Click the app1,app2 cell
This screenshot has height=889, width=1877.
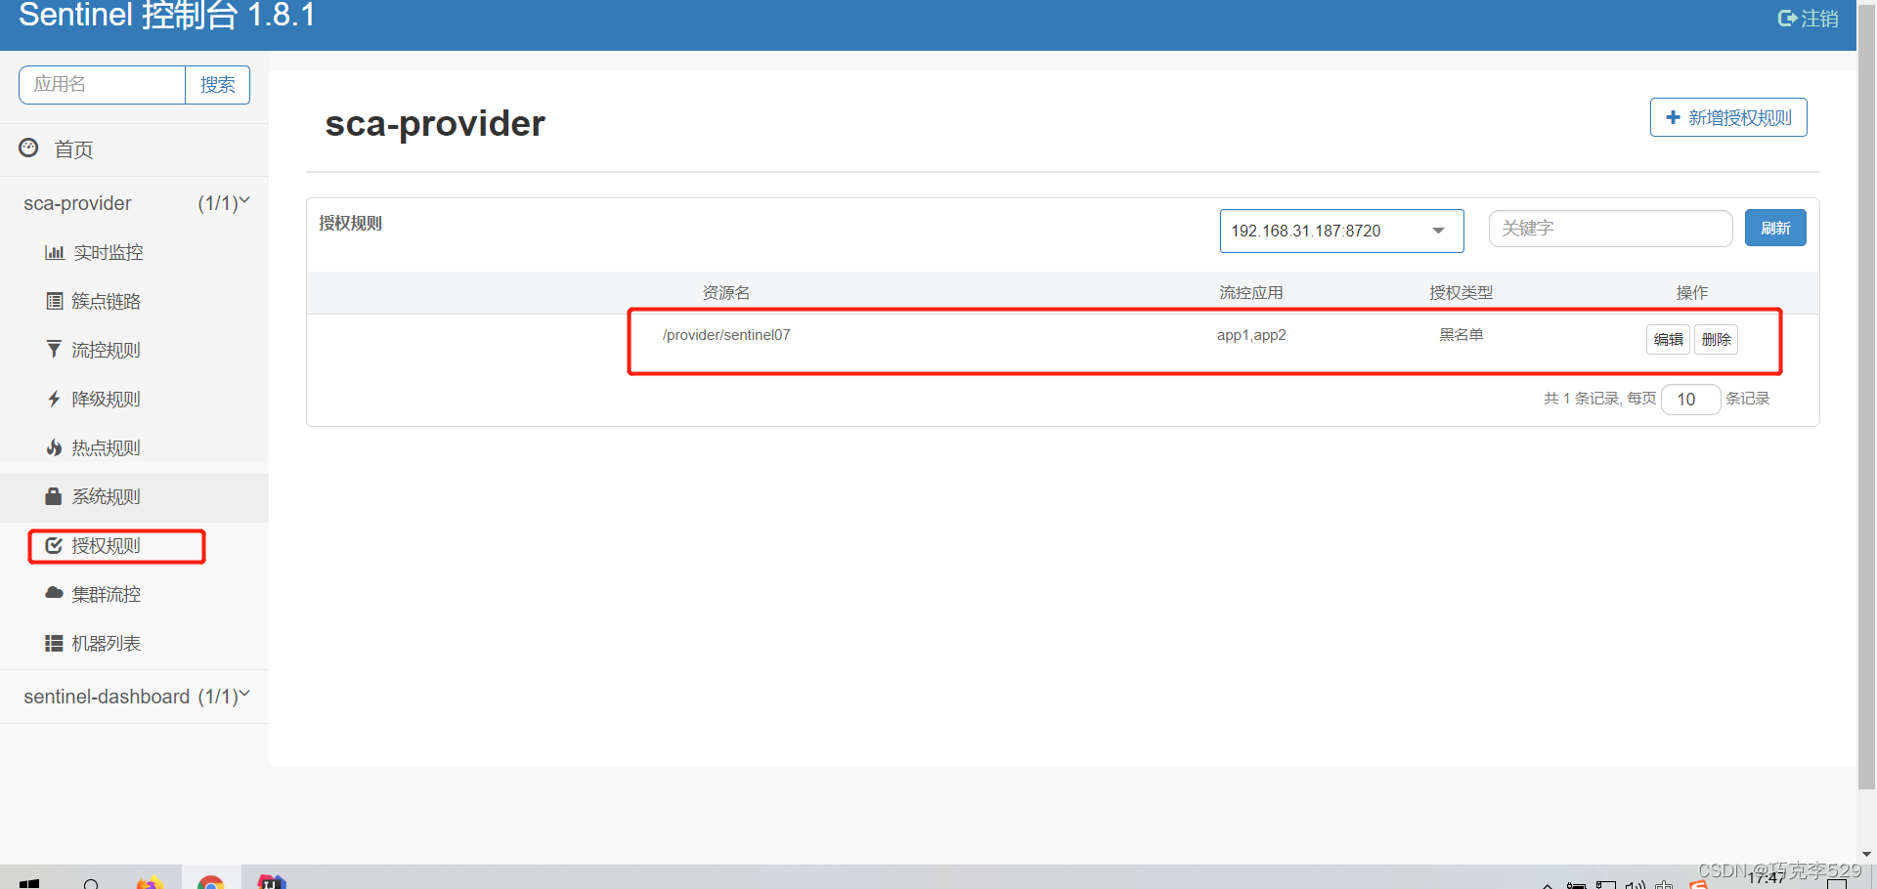1251,335
